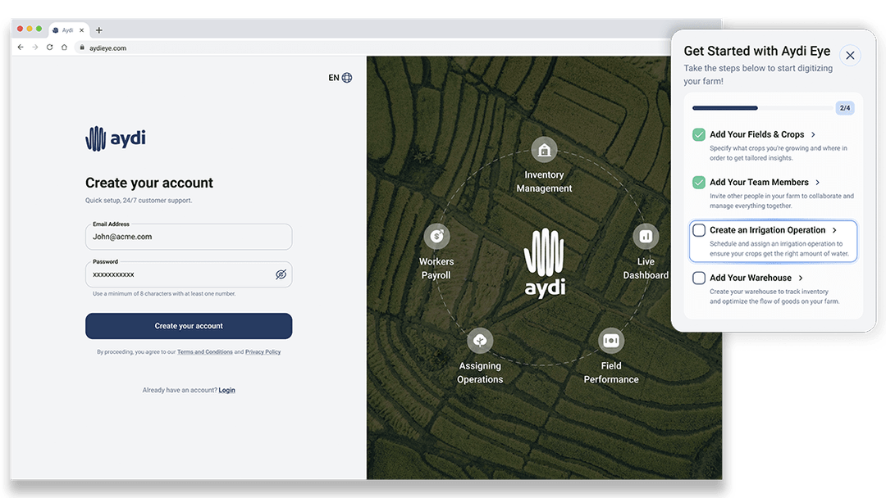
Task: Toggle password visibility with the eye icon
Action: pyautogui.click(x=282, y=274)
